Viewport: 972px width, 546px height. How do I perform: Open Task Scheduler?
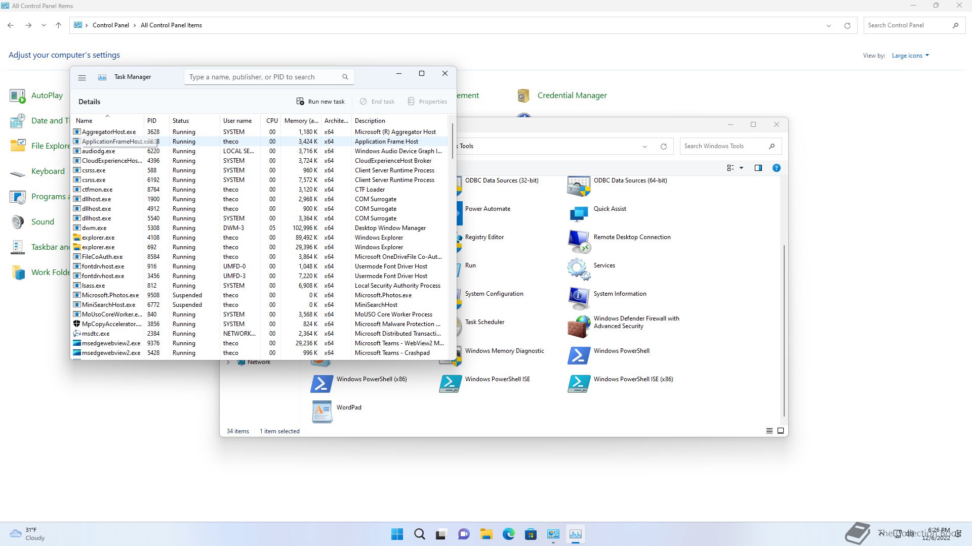[481, 327]
